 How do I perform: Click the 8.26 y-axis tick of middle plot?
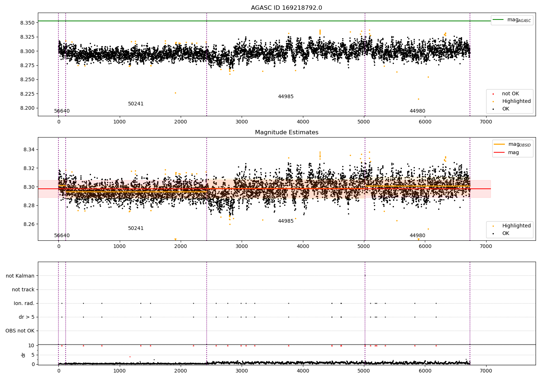click(29, 224)
